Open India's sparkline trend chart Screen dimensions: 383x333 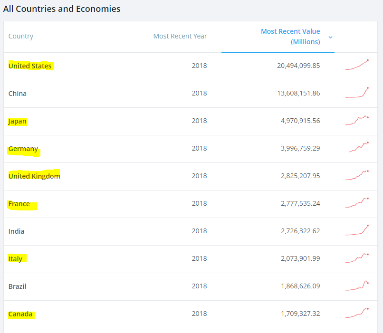pyautogui.click(x=357, y=230)
